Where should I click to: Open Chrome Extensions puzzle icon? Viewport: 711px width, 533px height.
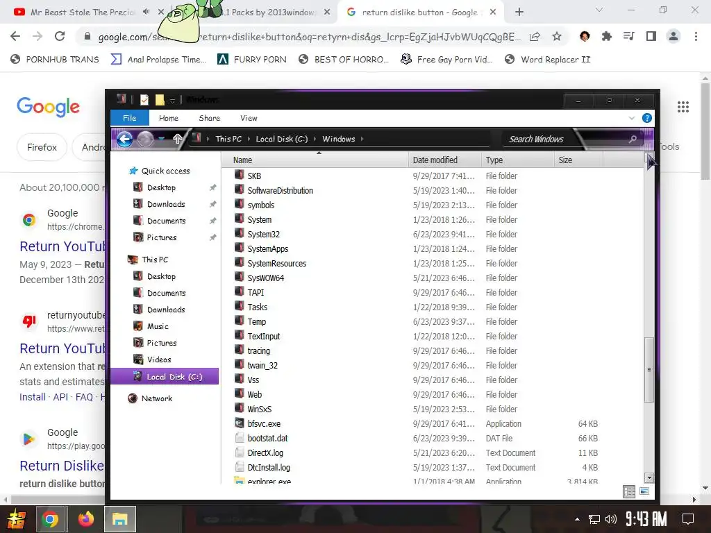606,36
